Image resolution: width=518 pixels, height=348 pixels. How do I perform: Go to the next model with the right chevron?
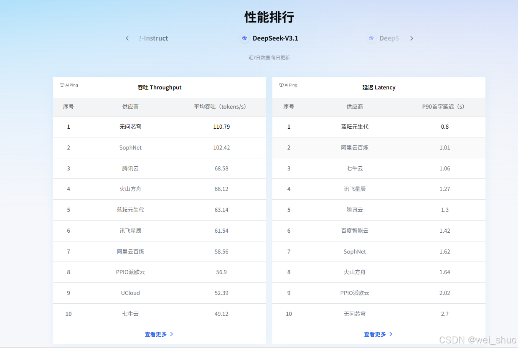click(x=411, y=38)
